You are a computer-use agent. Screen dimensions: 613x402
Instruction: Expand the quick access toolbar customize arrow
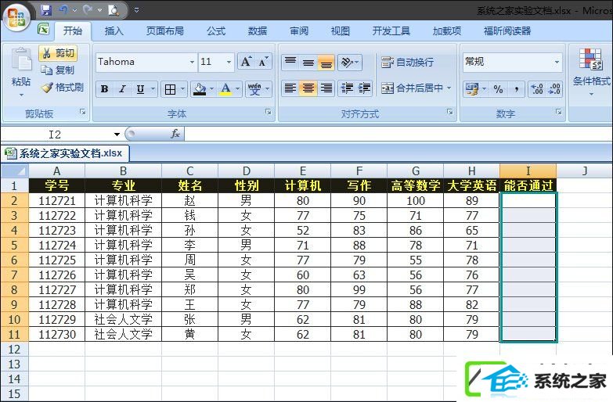pyautogui.click(x=136, y=10)
